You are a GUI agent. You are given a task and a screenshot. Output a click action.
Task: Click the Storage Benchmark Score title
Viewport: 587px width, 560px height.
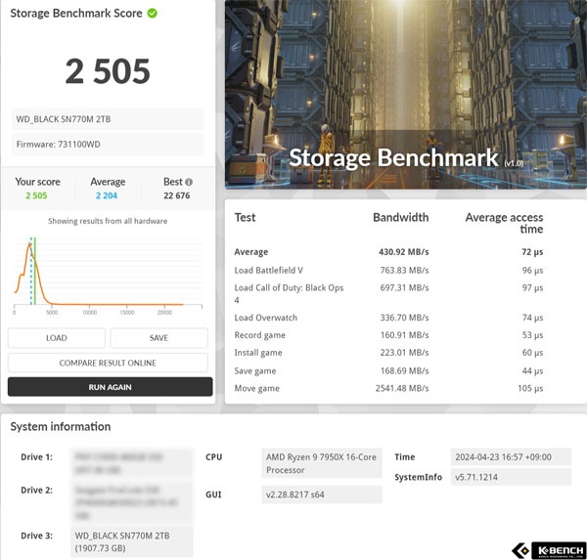(x=76, y=13)
